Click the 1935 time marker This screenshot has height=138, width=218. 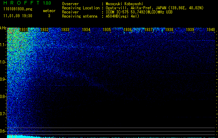pyautogui.click(x=107, y=30)
